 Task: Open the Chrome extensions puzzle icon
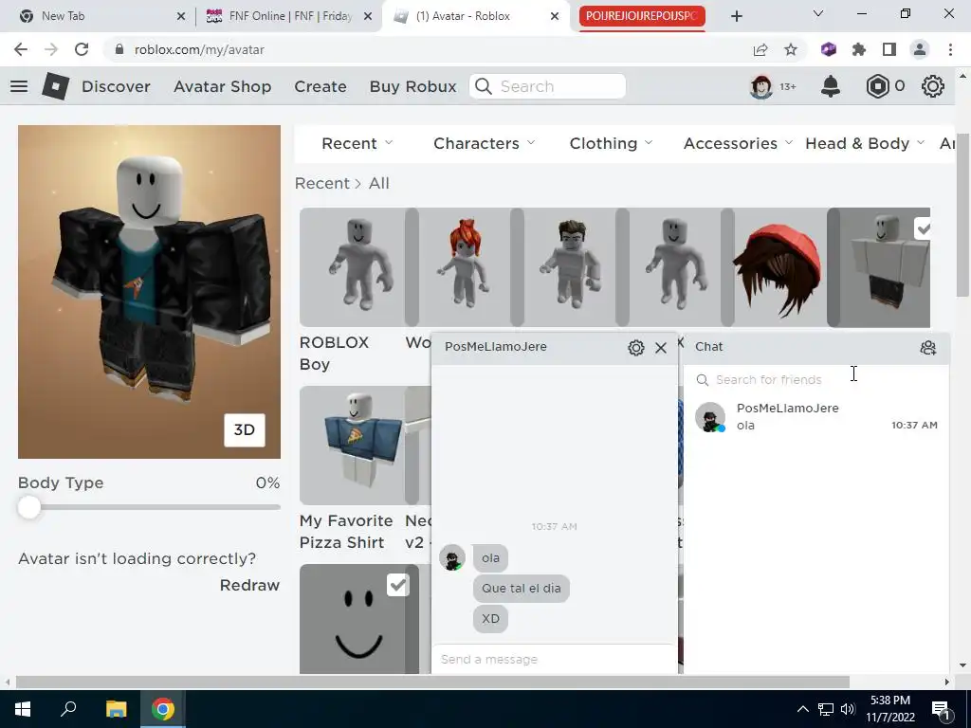click(x=859, y=49)
